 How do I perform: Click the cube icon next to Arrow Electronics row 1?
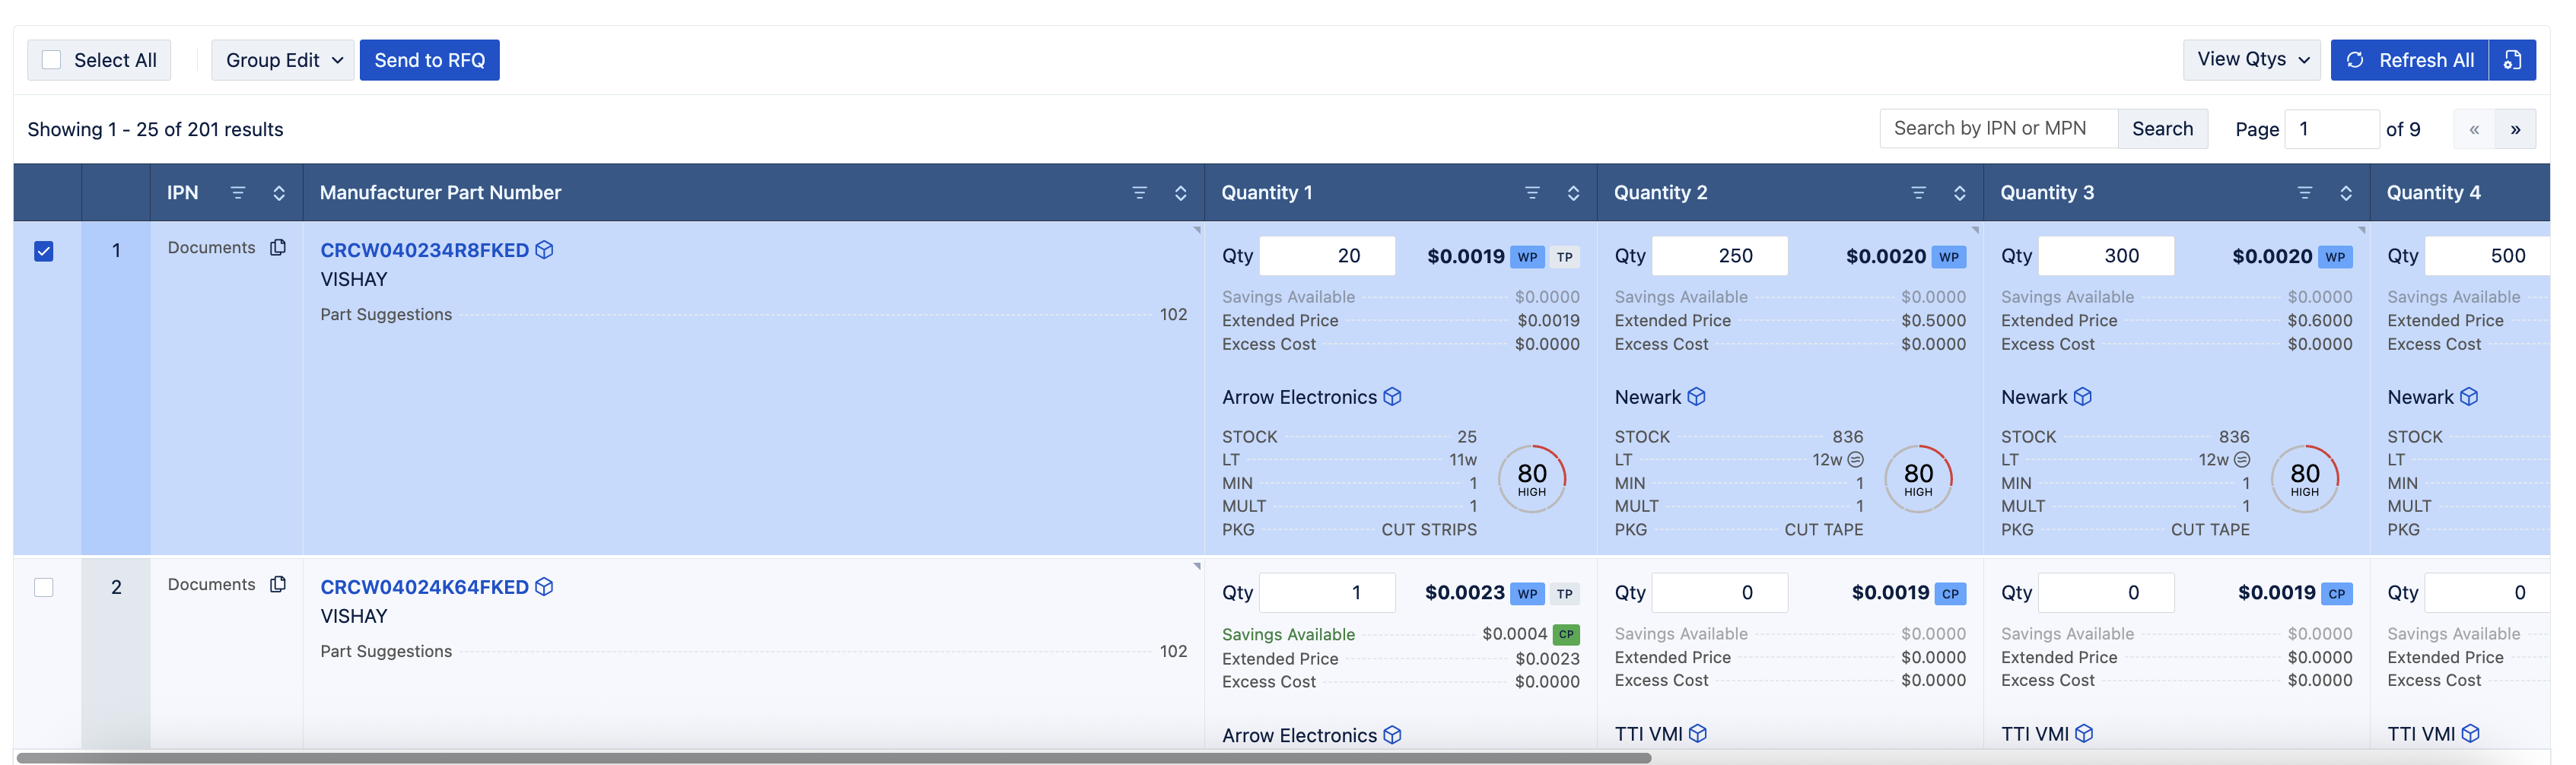(x=1392, y=397)
